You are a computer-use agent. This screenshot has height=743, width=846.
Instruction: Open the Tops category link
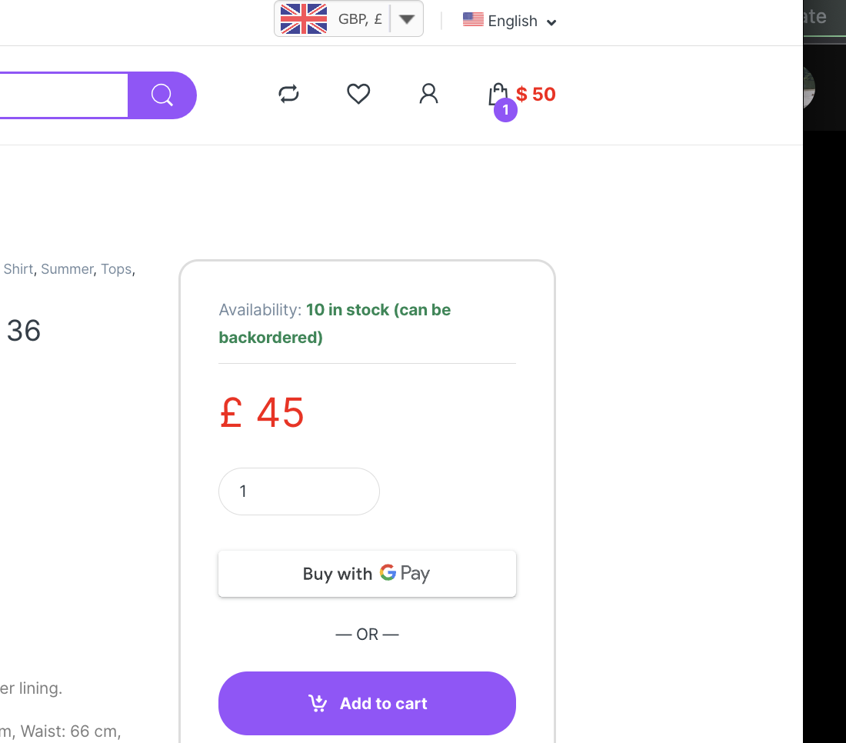(116, 269)
